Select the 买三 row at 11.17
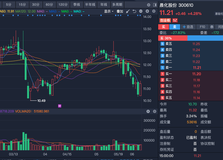223x160 pixels. coord(190,86)
